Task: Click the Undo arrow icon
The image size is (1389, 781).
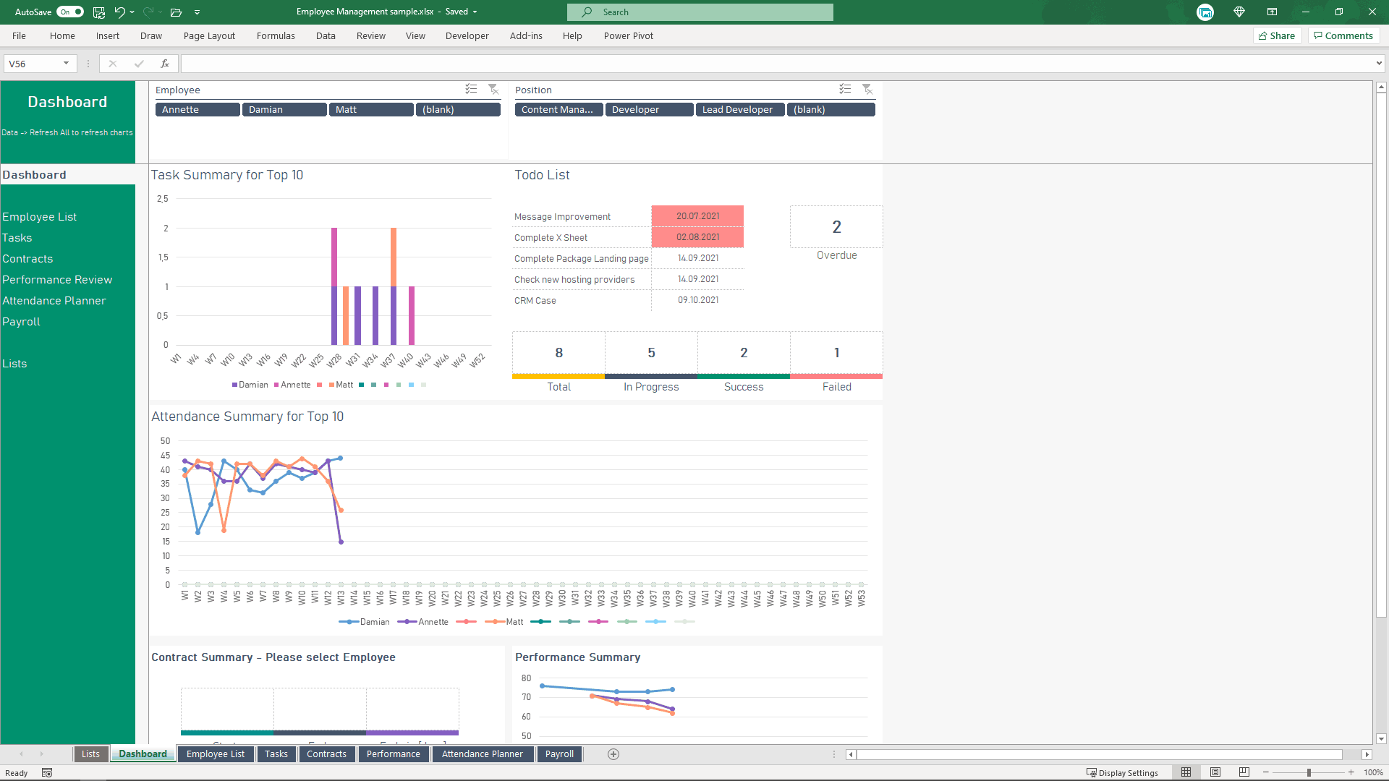Action: click(x=119, y=12)
